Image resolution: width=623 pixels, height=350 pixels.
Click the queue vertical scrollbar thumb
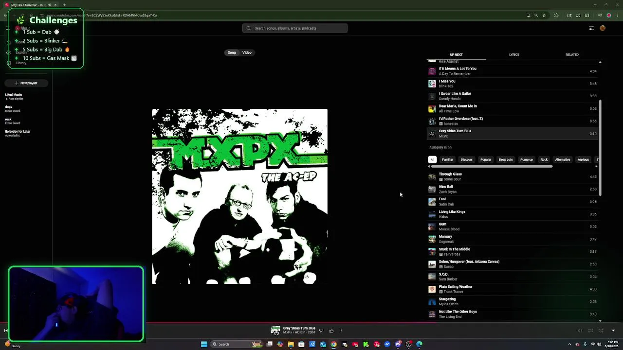[600, 148]
